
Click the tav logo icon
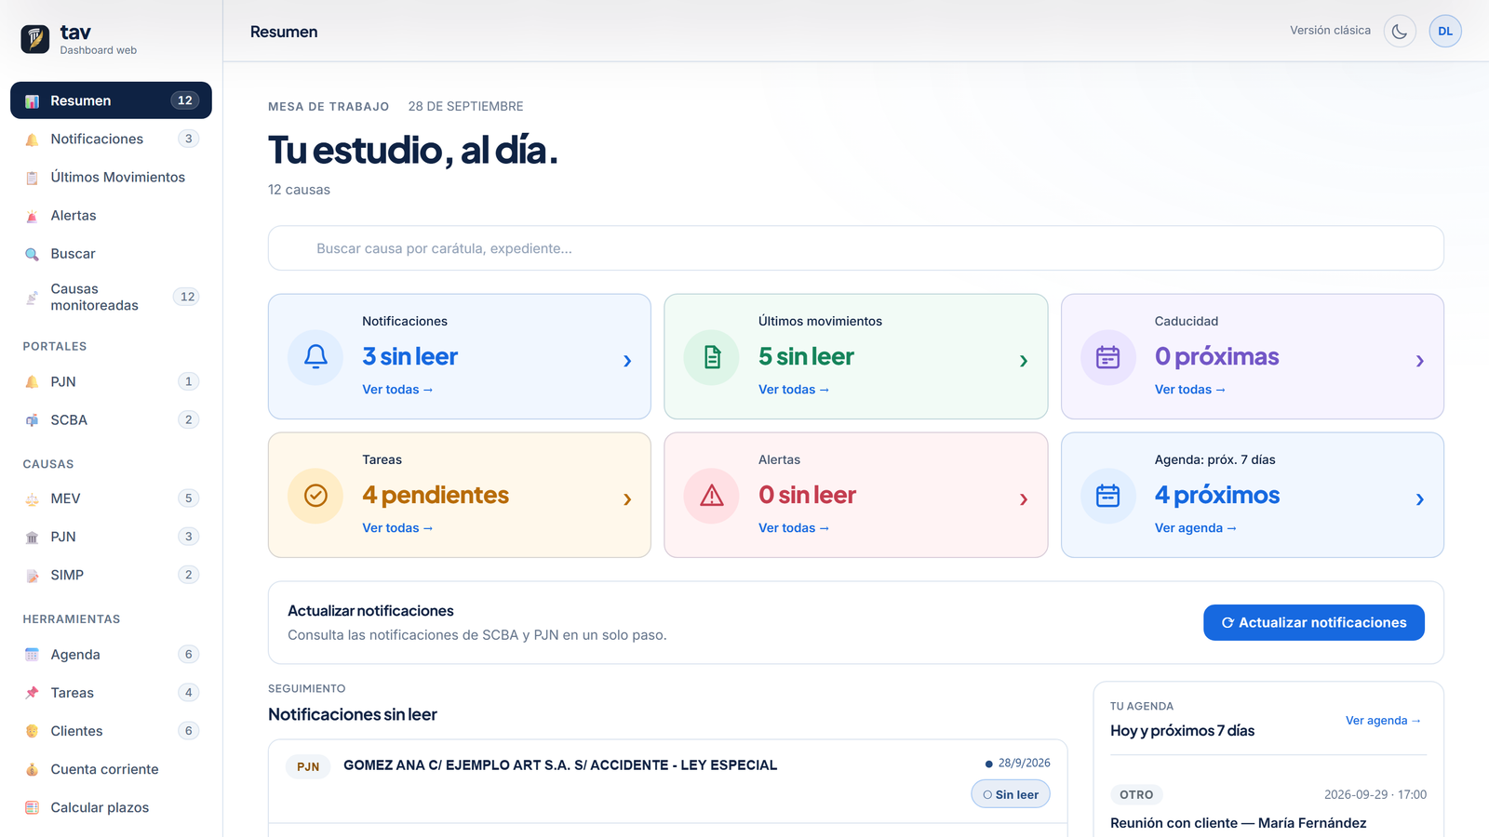click(35, 39)
